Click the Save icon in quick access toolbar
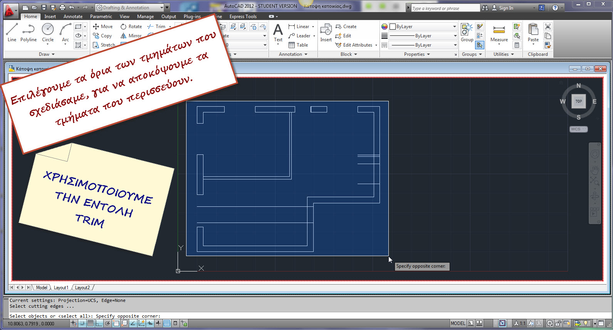Screen dimensions: 613x330 pyautogui.click(x=44, y=7)
